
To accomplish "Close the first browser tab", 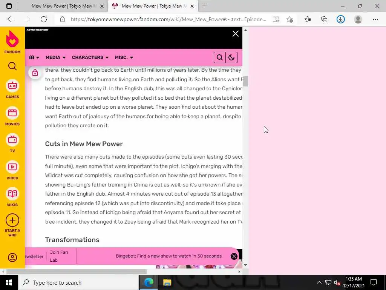I will [x=102, y=6].
